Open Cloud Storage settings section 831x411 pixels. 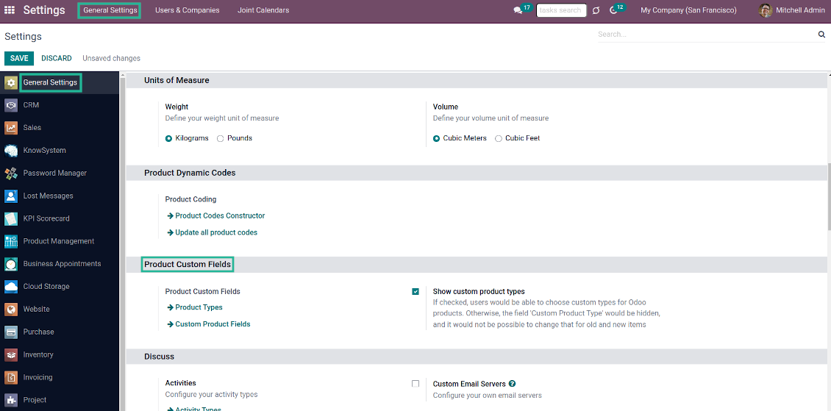(x=46, y=287)
